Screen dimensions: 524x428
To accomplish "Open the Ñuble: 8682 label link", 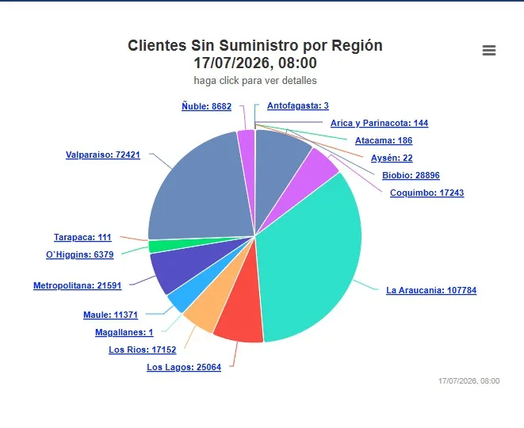I will click(x=207, y=106).
